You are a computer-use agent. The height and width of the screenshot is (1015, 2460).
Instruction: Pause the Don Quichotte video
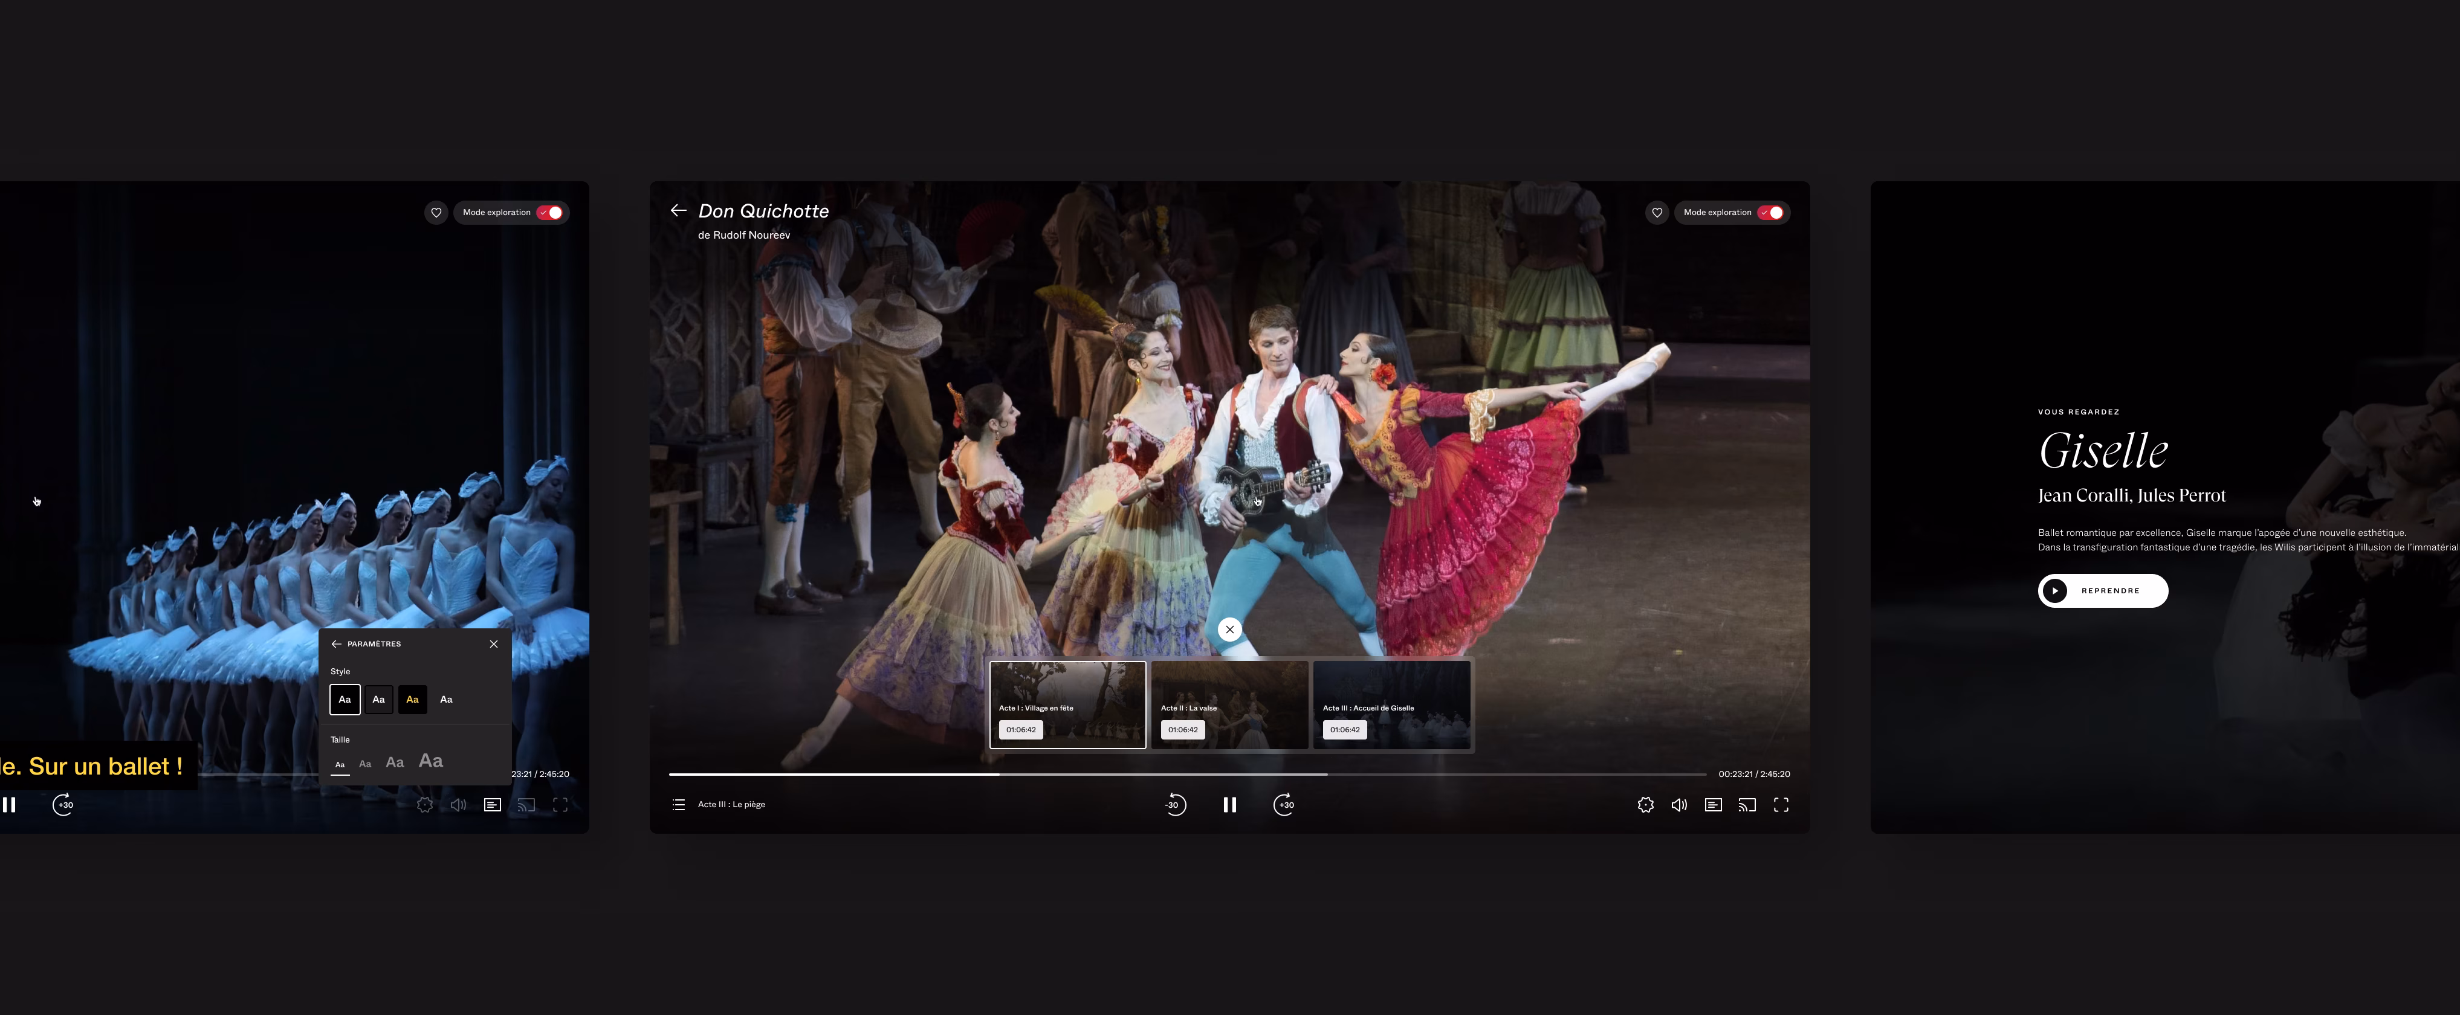pyautogui.click(x=1230, y=805)
